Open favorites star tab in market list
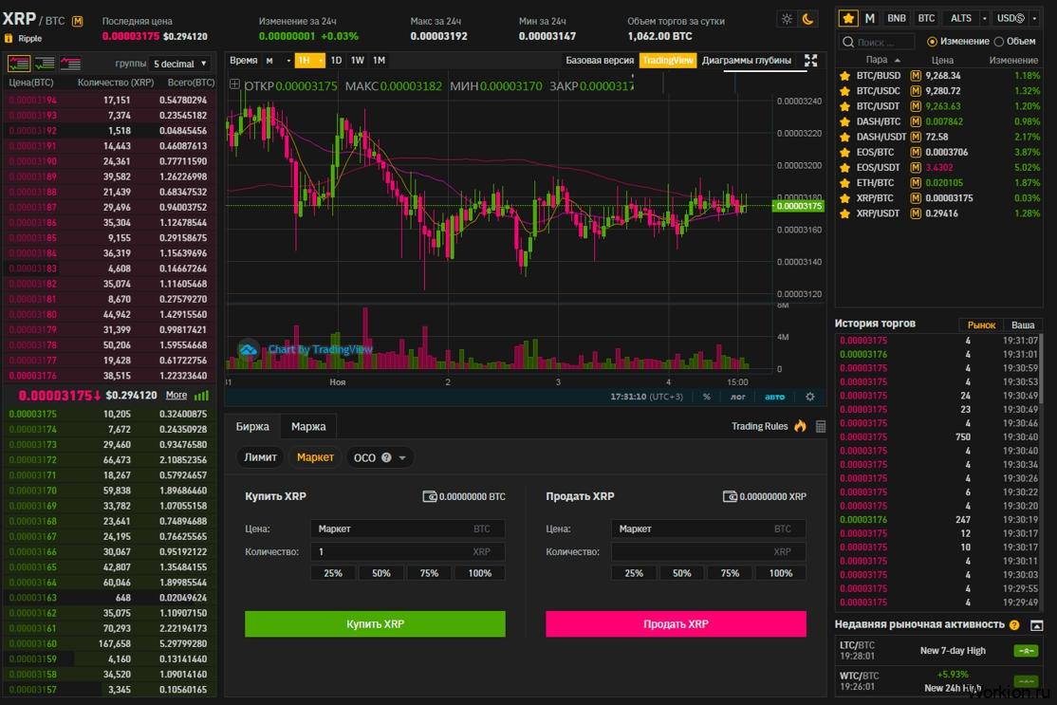1057x705 pixels. (848, 18)
